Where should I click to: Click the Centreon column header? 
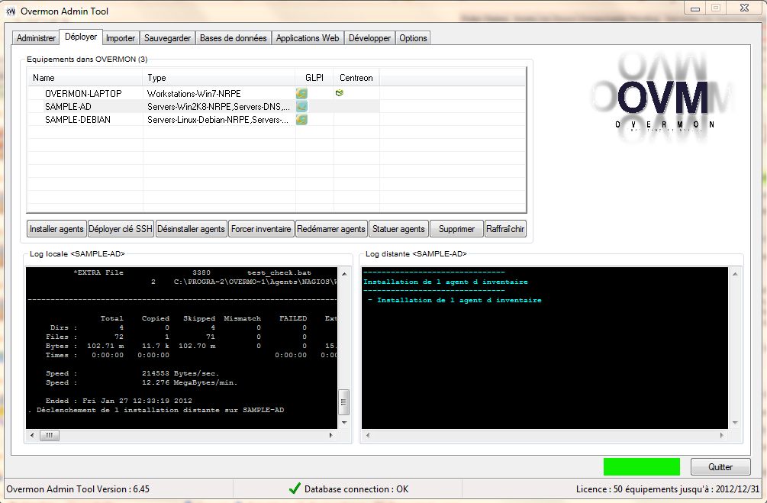tap(356, 78)
